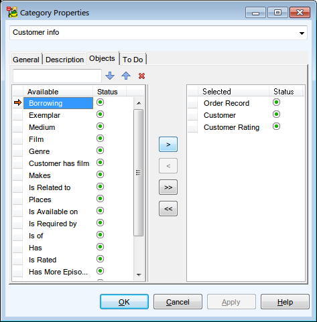Viewport: 317px width, 322px height.
Task: Click the OK button
Action: click(x=124, y=302)
